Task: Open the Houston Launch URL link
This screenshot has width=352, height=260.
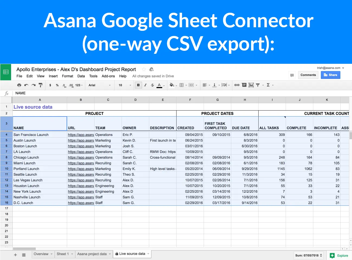Action: click(81, 186)
